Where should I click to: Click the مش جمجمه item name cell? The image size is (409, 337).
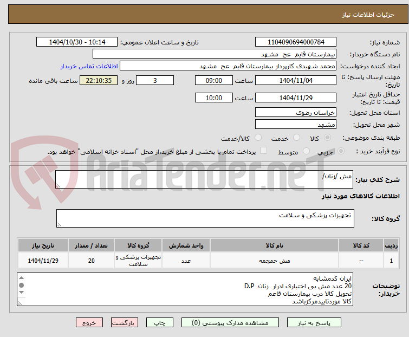275,261
